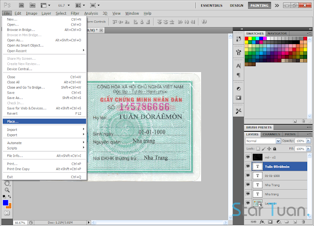
Task: Select the Zoom tool
Action: 7,190
